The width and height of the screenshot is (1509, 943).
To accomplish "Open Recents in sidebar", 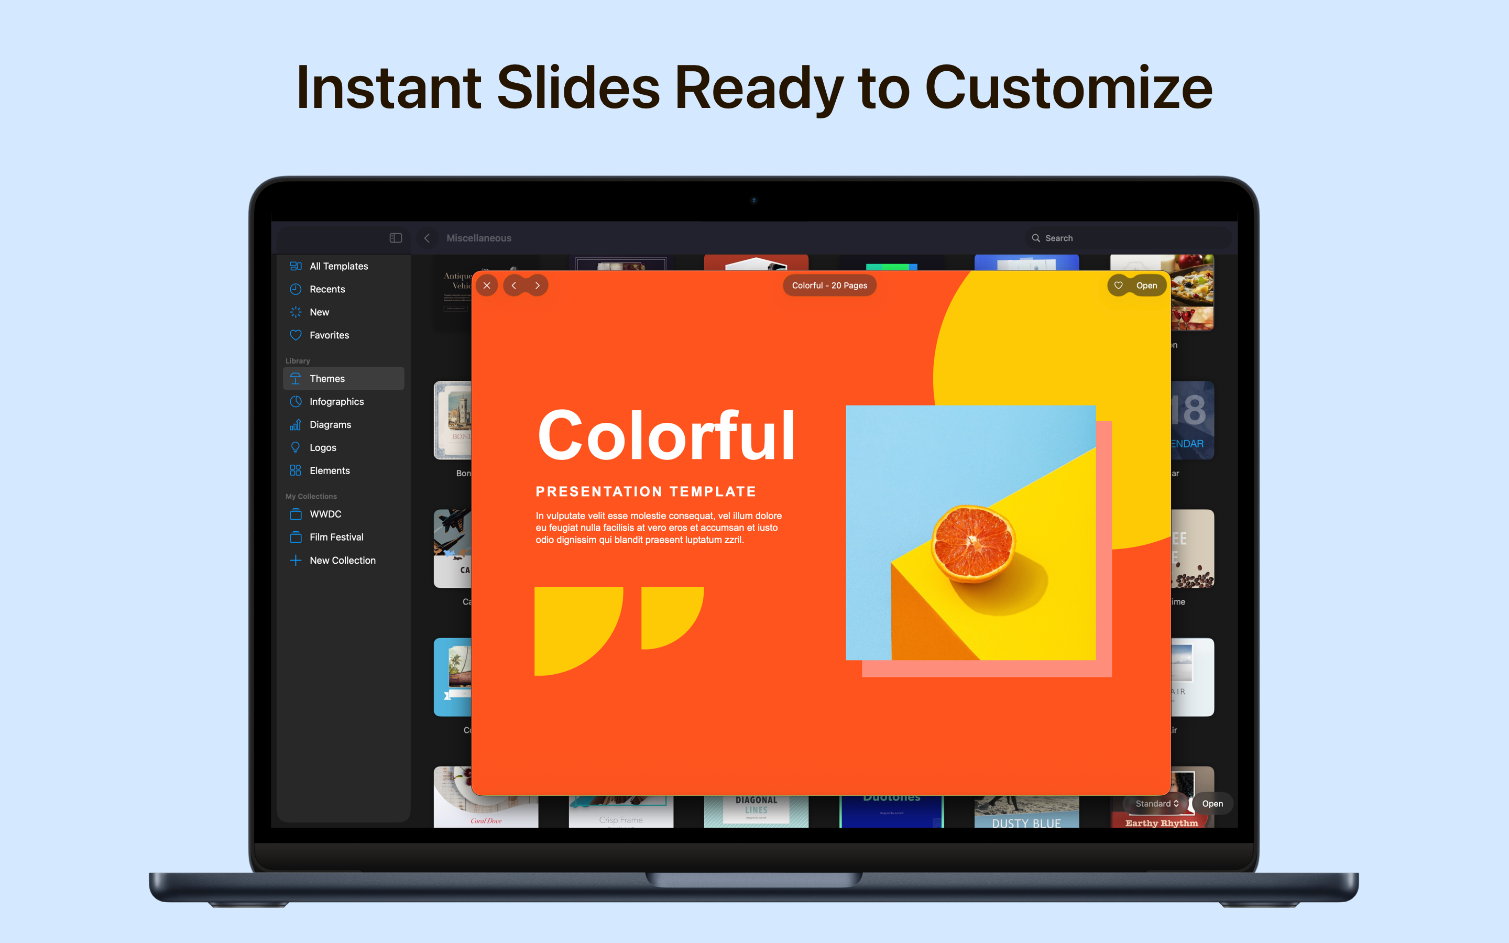I will tap(343, 289).
